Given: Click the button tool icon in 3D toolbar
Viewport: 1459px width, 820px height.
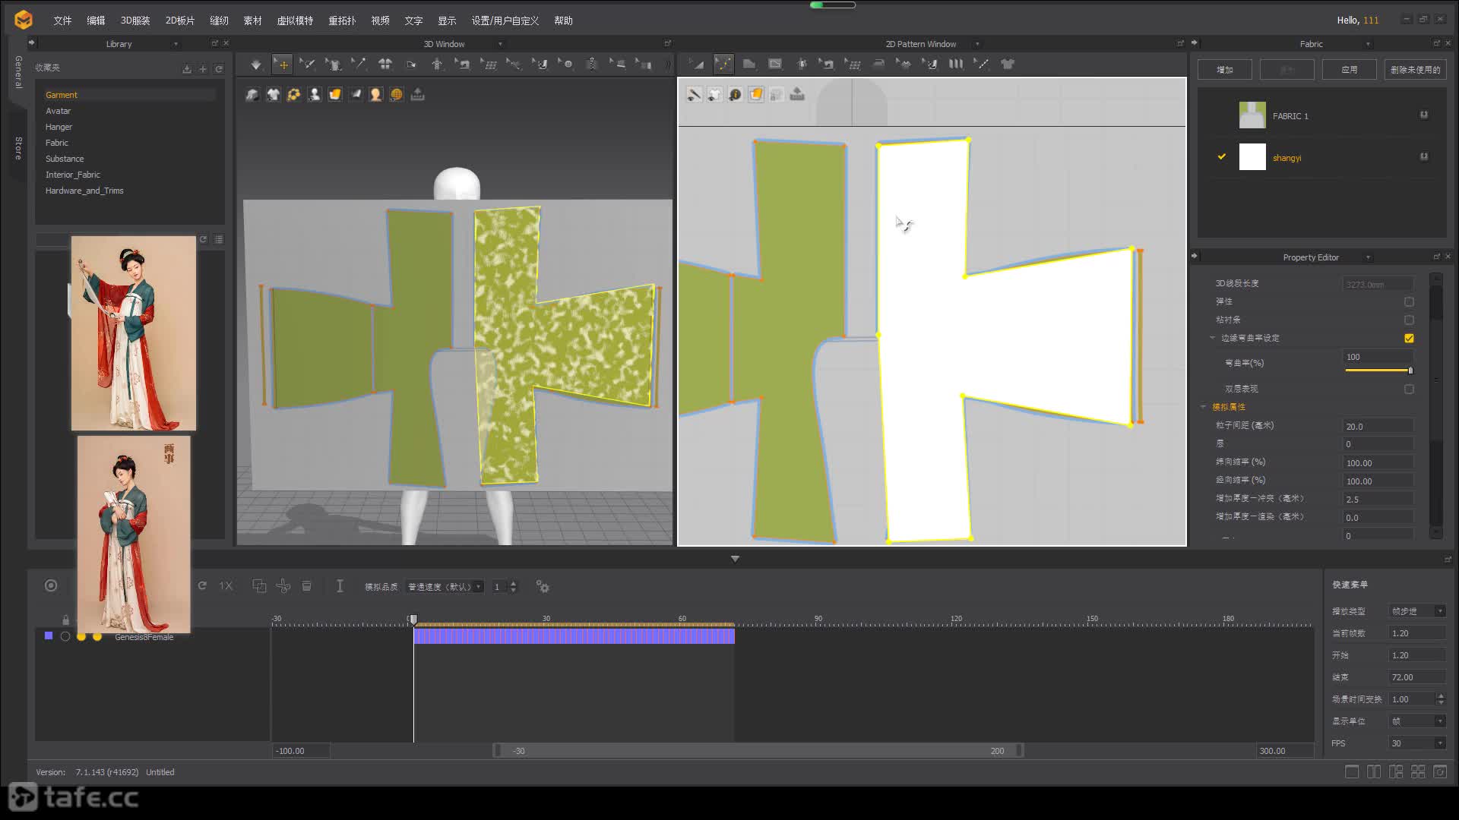Looking at the screenshot, I should (x=566, y=65).
